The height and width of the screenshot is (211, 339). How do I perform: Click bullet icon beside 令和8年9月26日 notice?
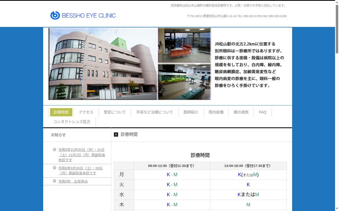coord(55,168)
